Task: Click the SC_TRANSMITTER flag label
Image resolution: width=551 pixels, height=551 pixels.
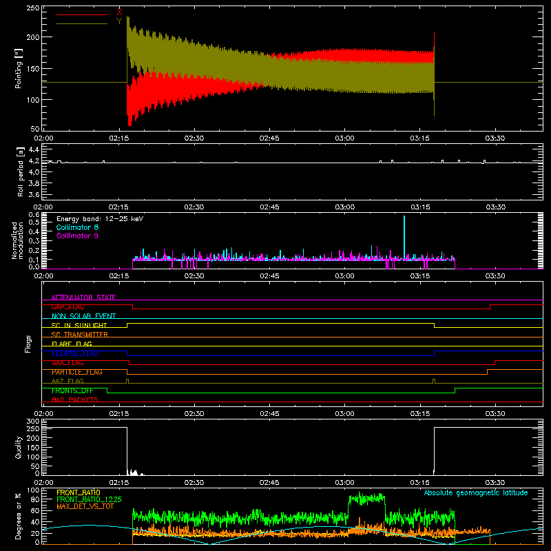Action: click(x=79, y=335)
